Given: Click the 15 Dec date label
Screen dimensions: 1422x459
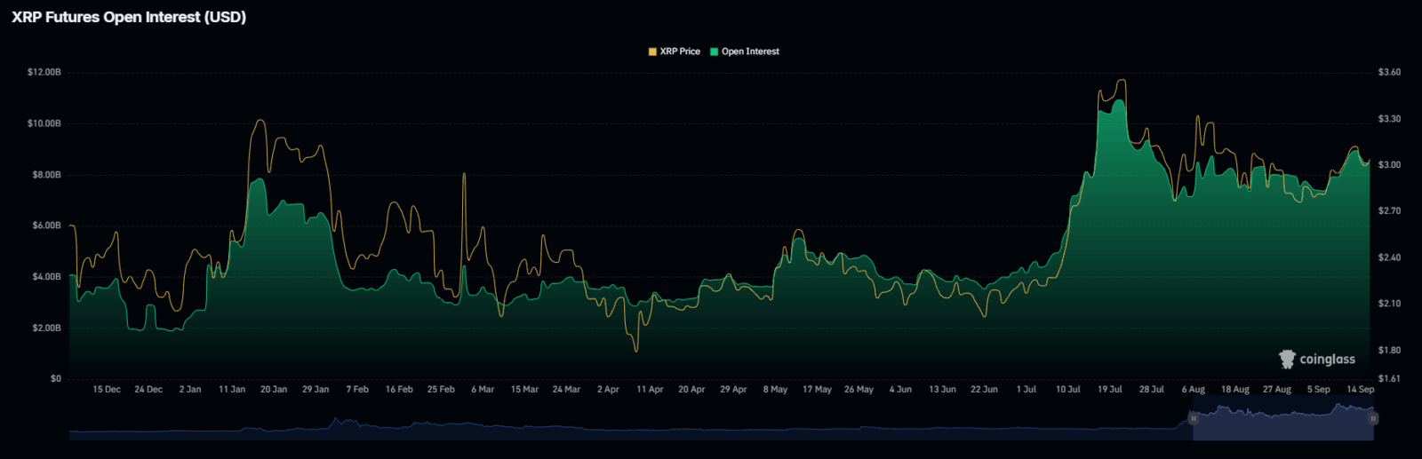Looking at the screenshot, I should (107, 390).
